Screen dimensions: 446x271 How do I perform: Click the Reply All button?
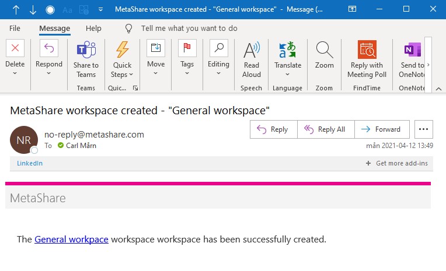[326, 129]
